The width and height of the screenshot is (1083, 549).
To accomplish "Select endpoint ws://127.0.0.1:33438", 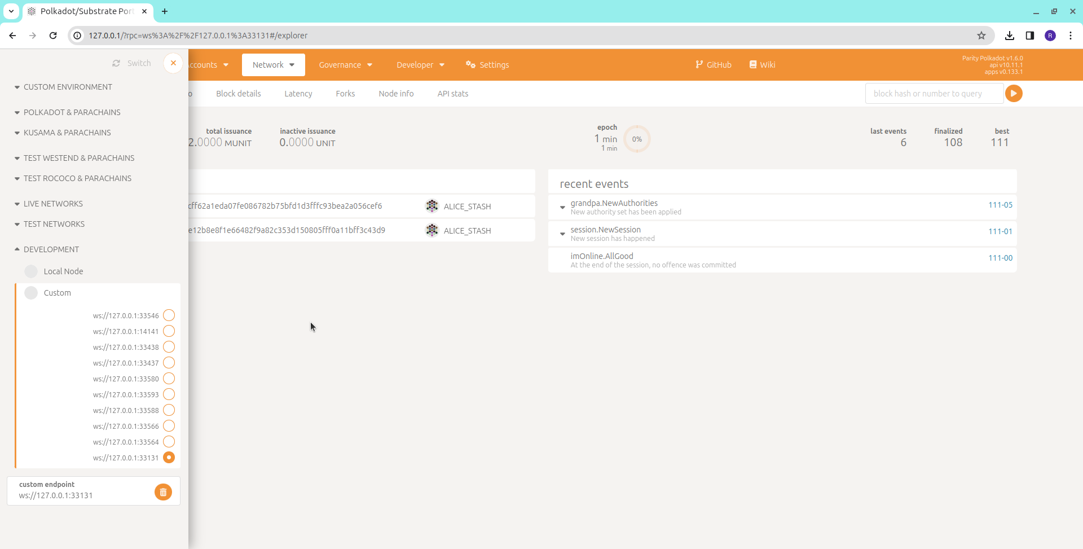I will point(169,347).
